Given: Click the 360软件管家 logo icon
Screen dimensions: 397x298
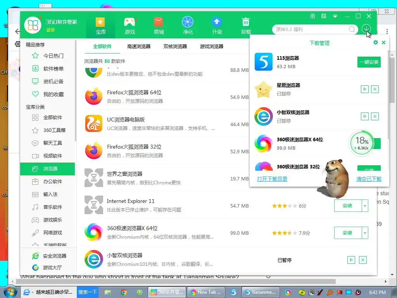Looking at the screenshot, I should tap(33, 25).
